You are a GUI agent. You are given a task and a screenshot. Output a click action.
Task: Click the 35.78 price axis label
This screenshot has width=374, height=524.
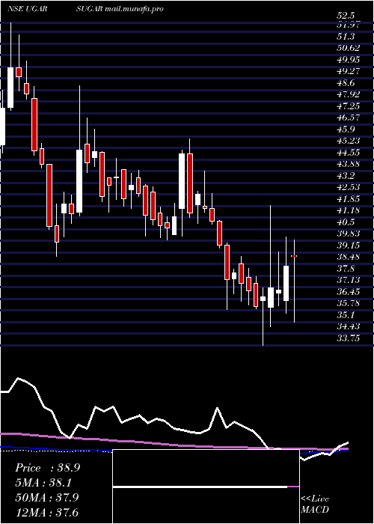pyautogui.click(x=349, y=303)
